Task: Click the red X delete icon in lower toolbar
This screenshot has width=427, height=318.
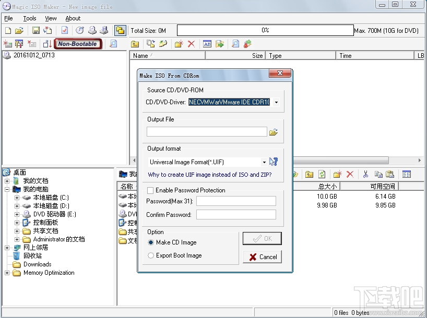Action: click(x=350, y=174)
